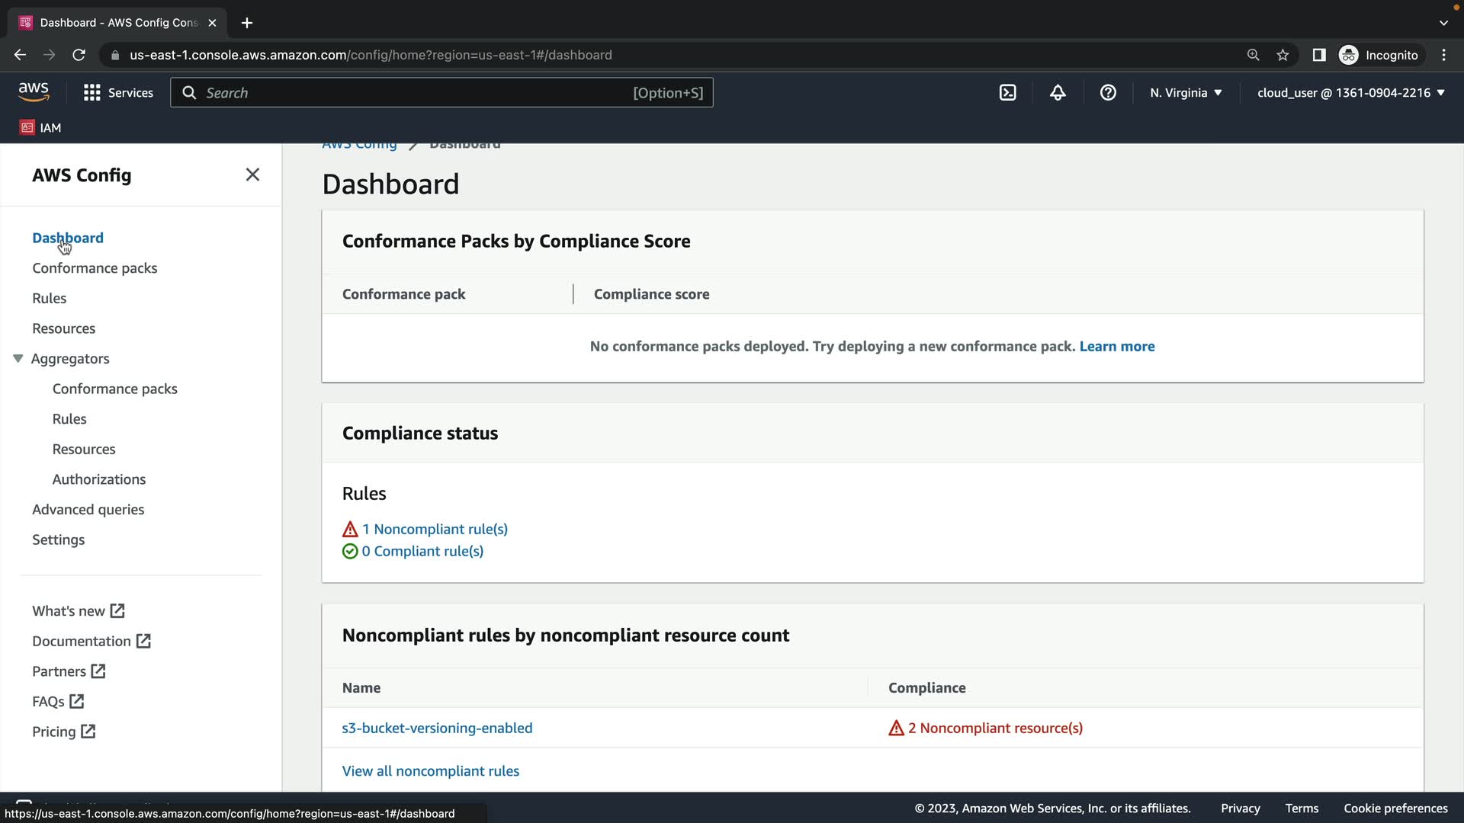The height and width of the screenshot is (823, 1464).
Task: Bookmark this page with star icon
Action: tap(1283, 55)
